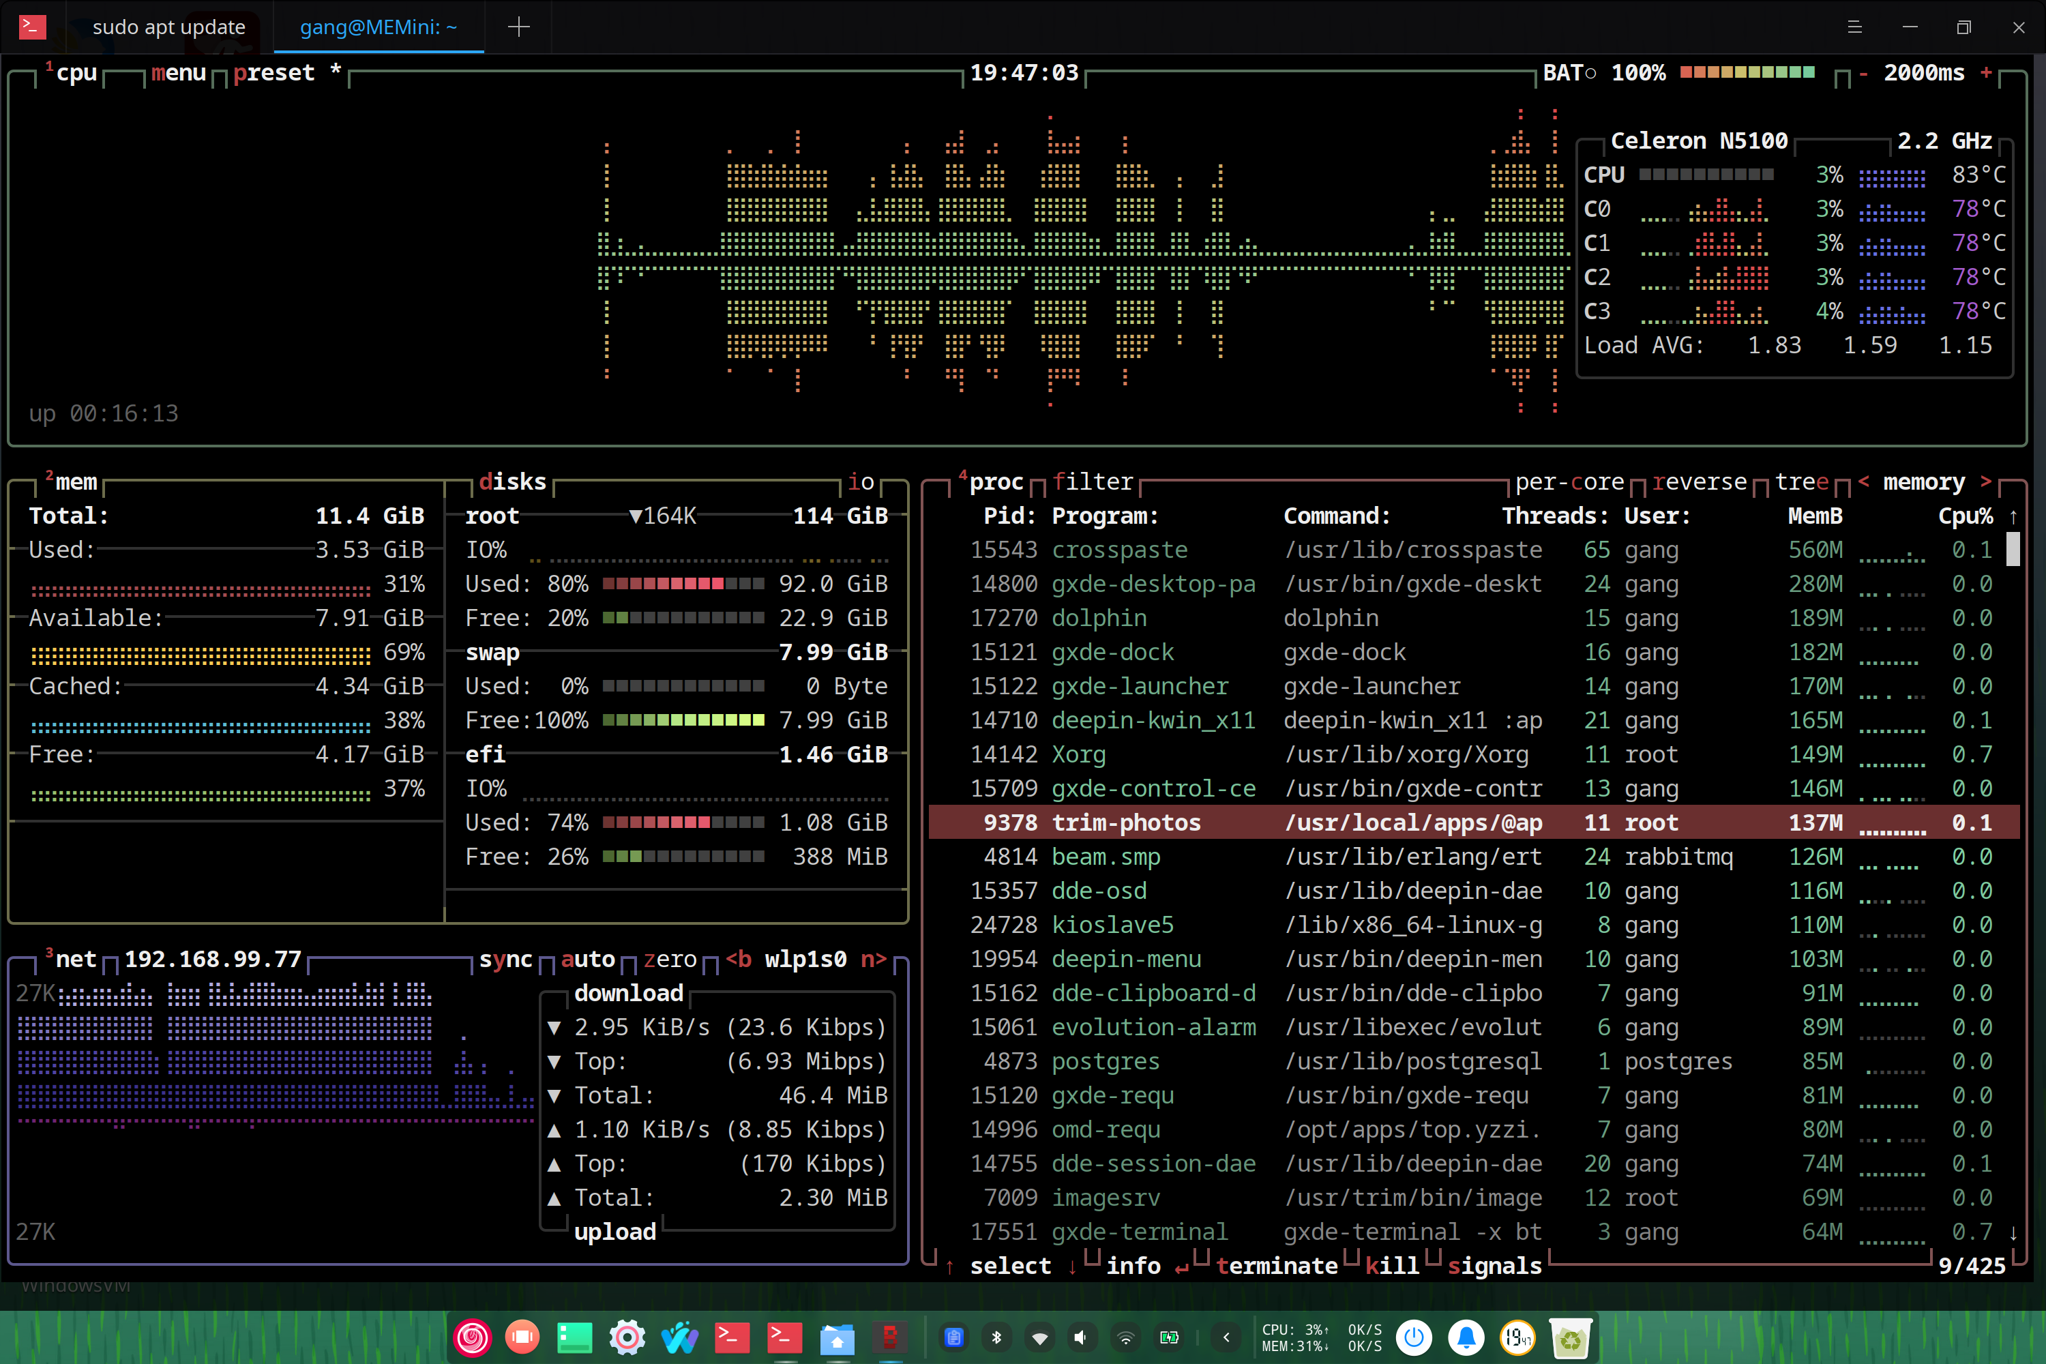
Task: Toggle the disks io mode
Action: click(x=861, y=482)
